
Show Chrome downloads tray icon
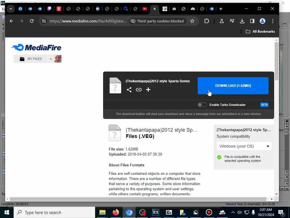pos(242,21)
